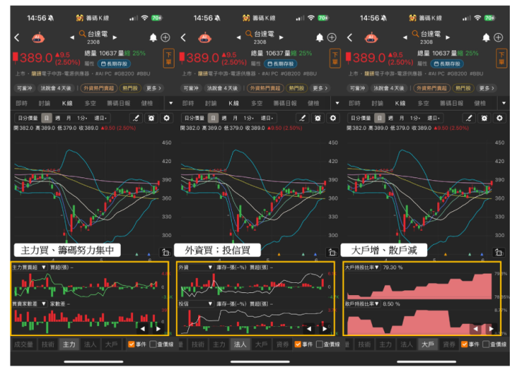Open the 主力買賣超 indicator dropdown
The image size is (517, 372).
(x=29, y=267)
